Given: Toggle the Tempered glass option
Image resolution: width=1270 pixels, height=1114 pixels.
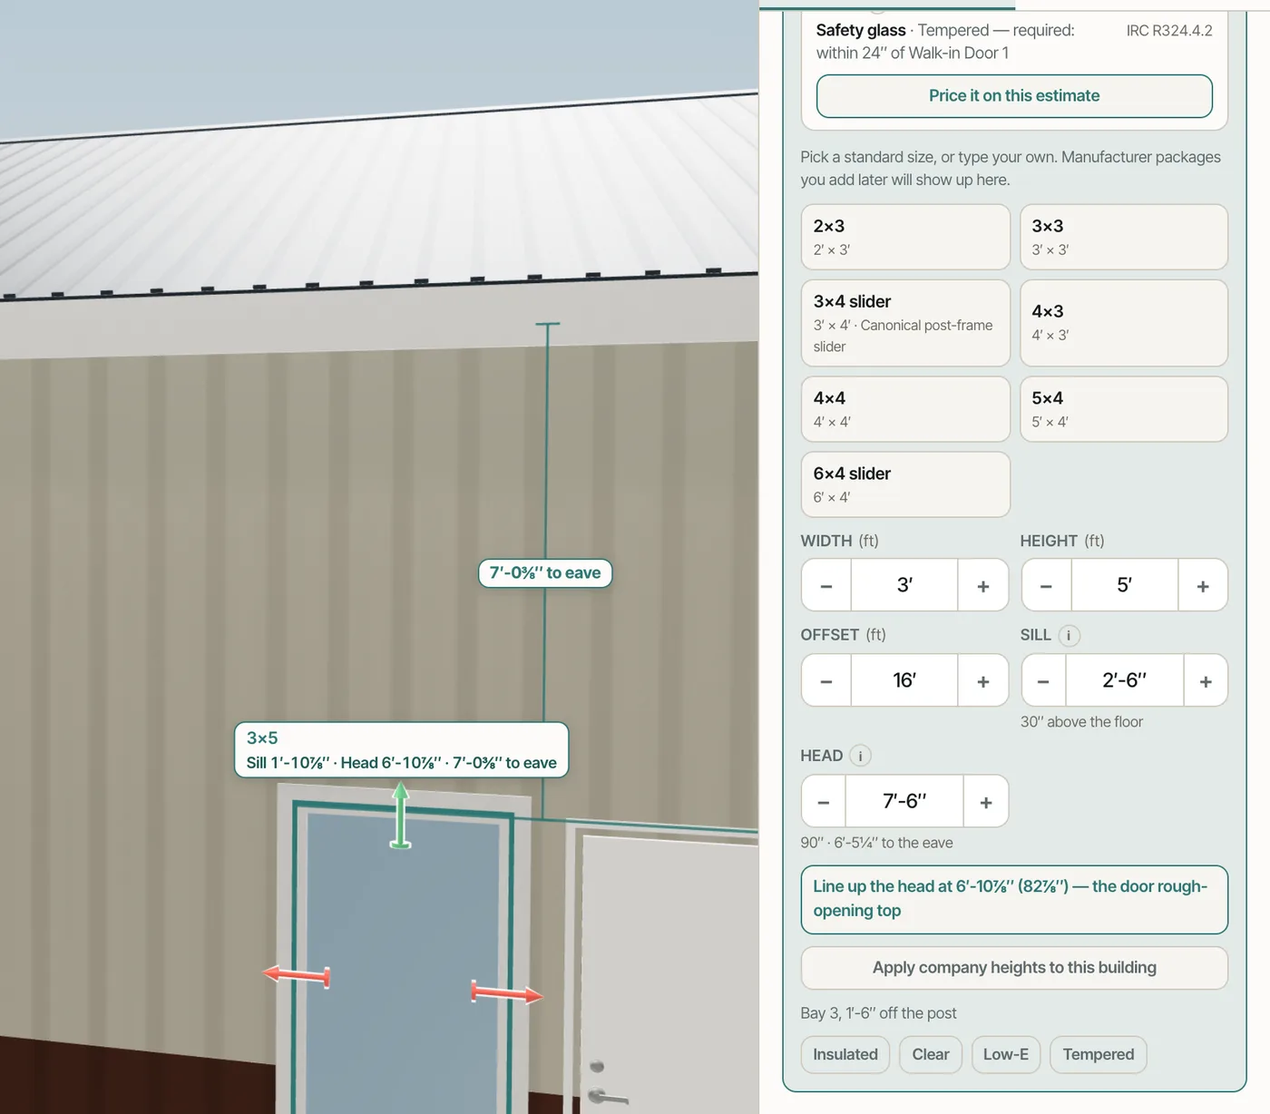Looking at the screenshot, I should pos(1099,1054).
